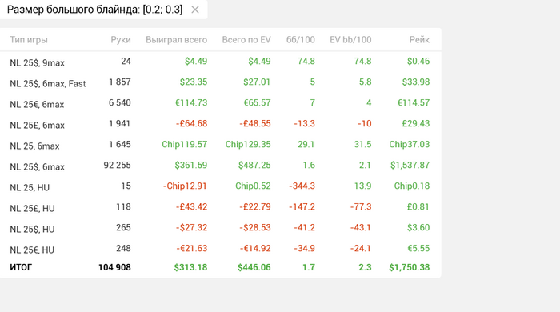The image size is (560, 312).
Task: Click the EV value '$27.01'
Action: 257,82
